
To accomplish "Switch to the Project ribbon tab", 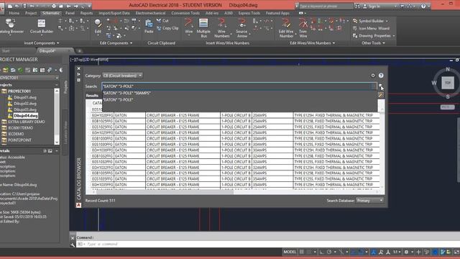I will click(31, 13).
